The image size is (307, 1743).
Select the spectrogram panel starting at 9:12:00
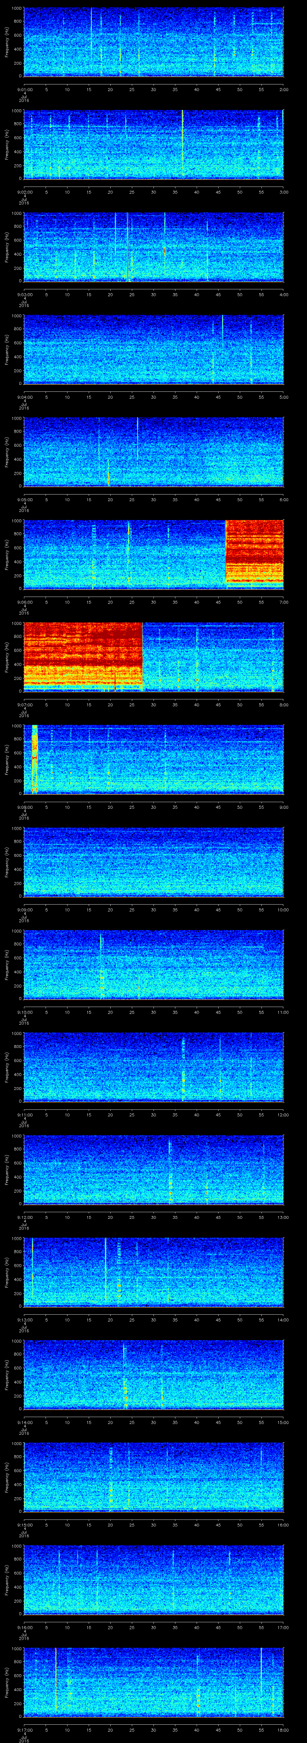[153, 1170]
